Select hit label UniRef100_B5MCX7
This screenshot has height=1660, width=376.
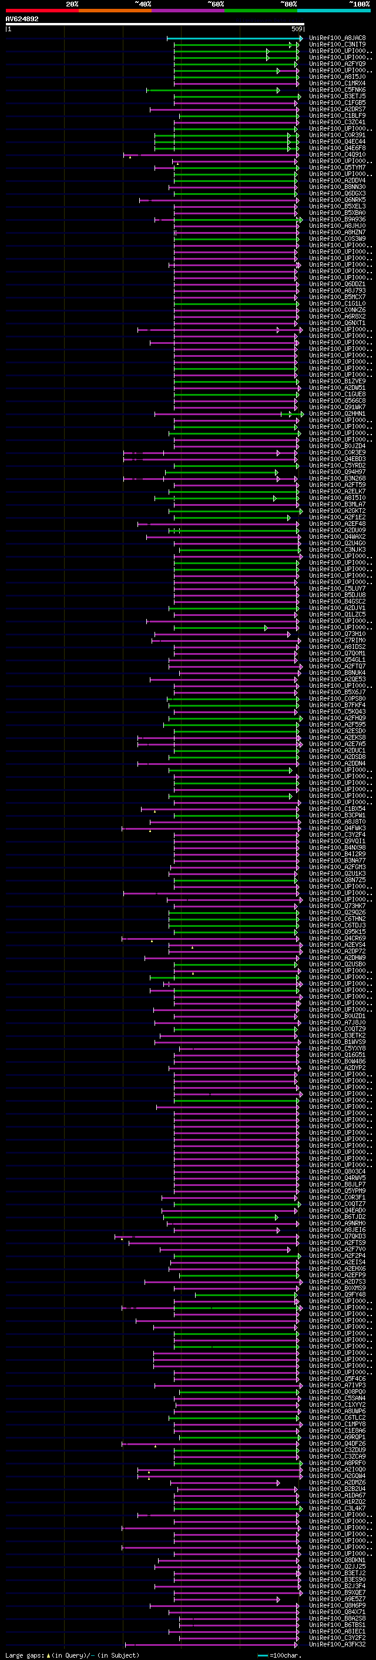pos(337,297)
